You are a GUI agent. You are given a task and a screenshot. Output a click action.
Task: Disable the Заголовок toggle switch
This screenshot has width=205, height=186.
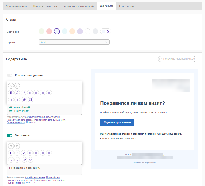click(9, 135)
